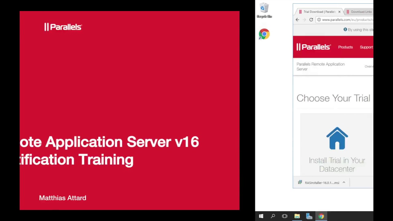
Task: Click the browser forward arrow
Action: tap(304, 20)
